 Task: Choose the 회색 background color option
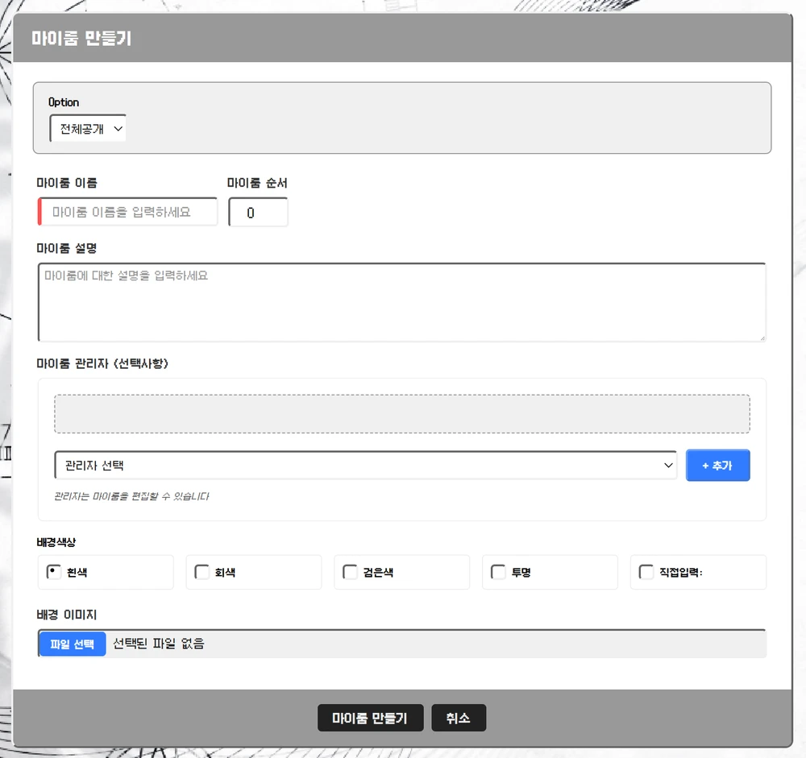[202, 572]
